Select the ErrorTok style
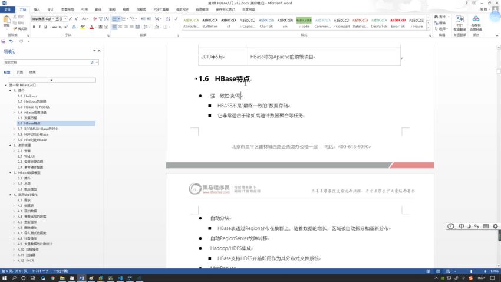 click(398, 22)
